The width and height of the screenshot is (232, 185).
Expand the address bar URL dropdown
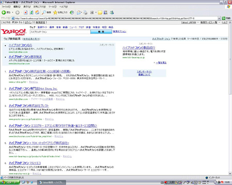click(x=219, y=18)
